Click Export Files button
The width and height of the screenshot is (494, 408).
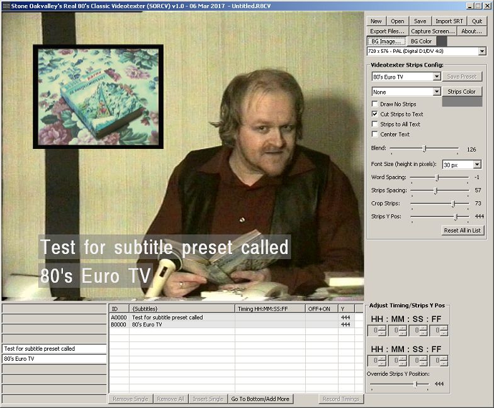pyautogui.click(x=387, y=31)
